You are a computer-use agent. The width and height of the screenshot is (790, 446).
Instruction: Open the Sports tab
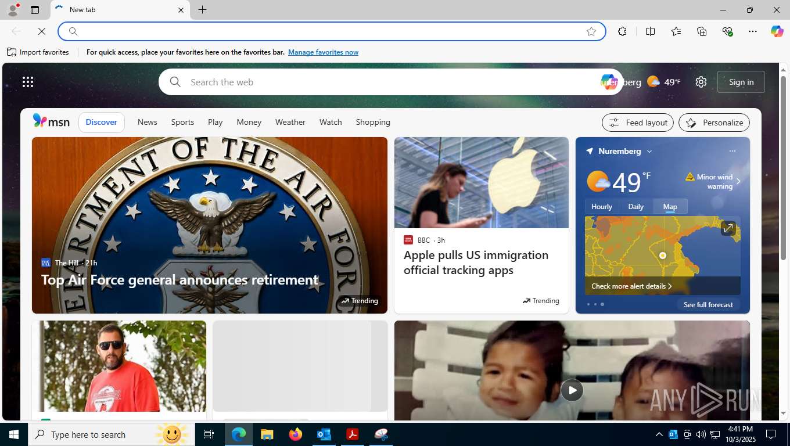click(x=182, y=122)
